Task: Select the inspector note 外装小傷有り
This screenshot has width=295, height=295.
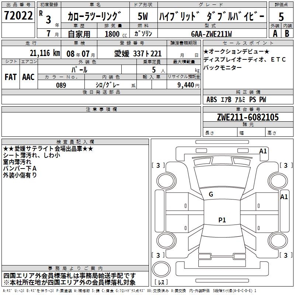Action: click(20, 175)
